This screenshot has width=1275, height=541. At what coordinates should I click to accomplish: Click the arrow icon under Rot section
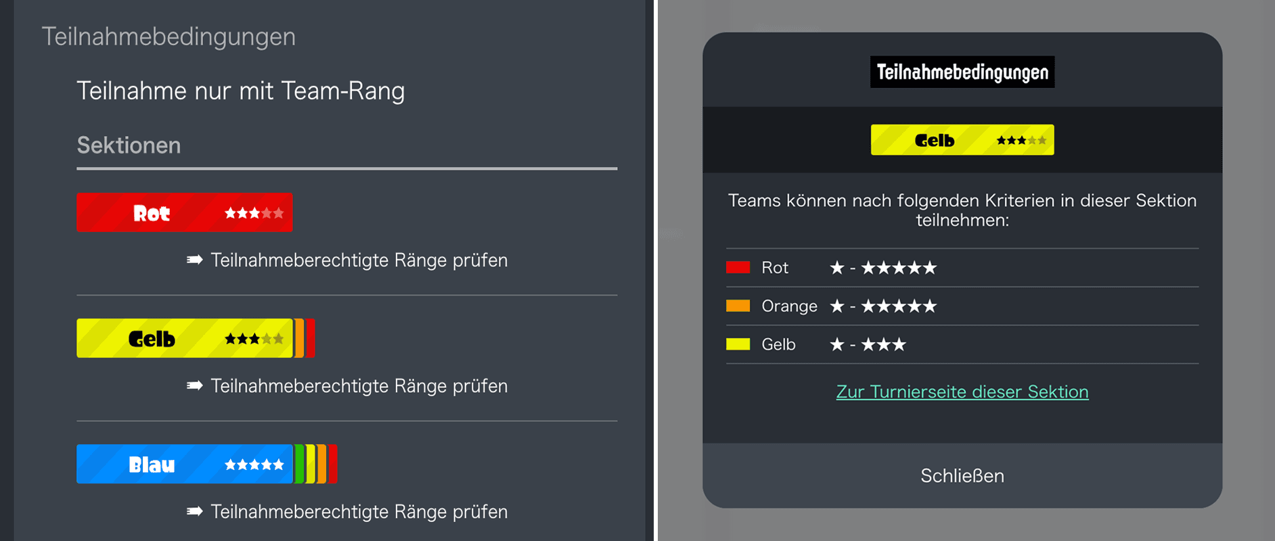(195, 260)
